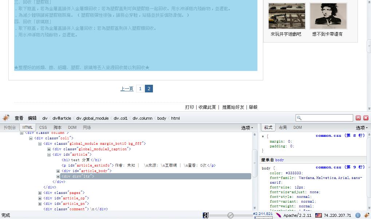Close the Firebug panel with the red X

pyautogui.click(x=366, y=118)
